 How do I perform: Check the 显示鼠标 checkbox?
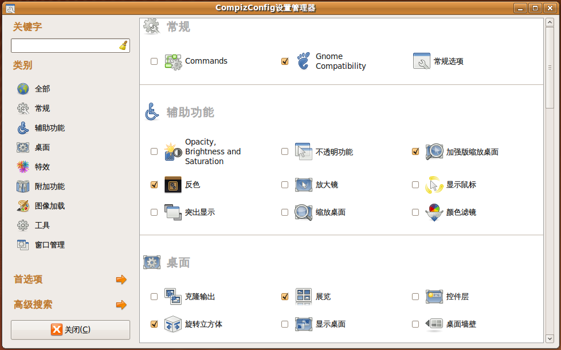coord(415,185)
